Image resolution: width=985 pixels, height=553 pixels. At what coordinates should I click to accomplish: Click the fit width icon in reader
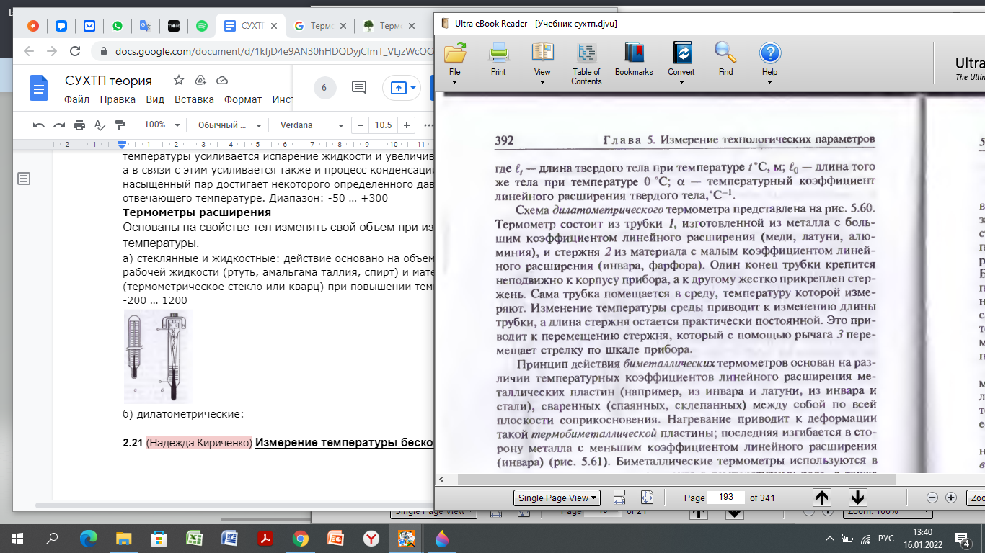point(619,498)
